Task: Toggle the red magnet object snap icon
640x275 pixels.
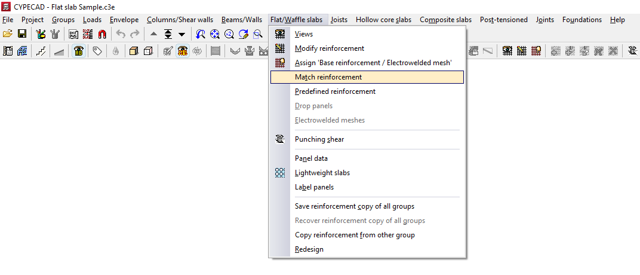Action: point(102,34)
